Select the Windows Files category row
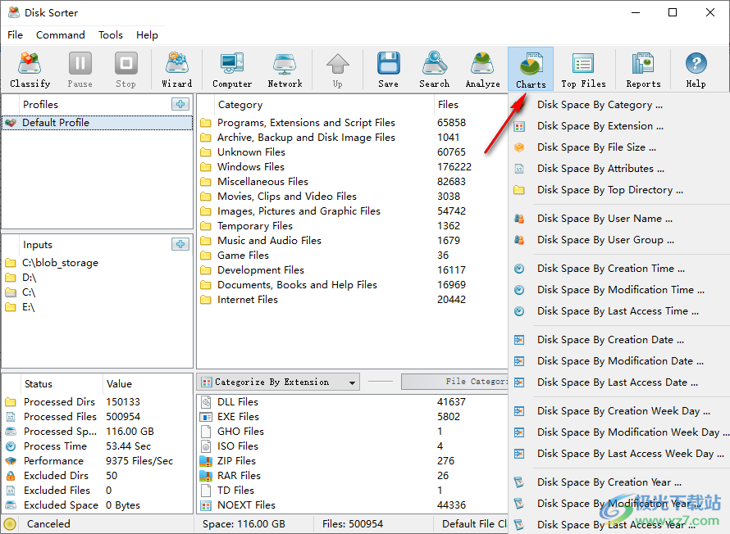The image size is (730, 534). tap(352, 167)
